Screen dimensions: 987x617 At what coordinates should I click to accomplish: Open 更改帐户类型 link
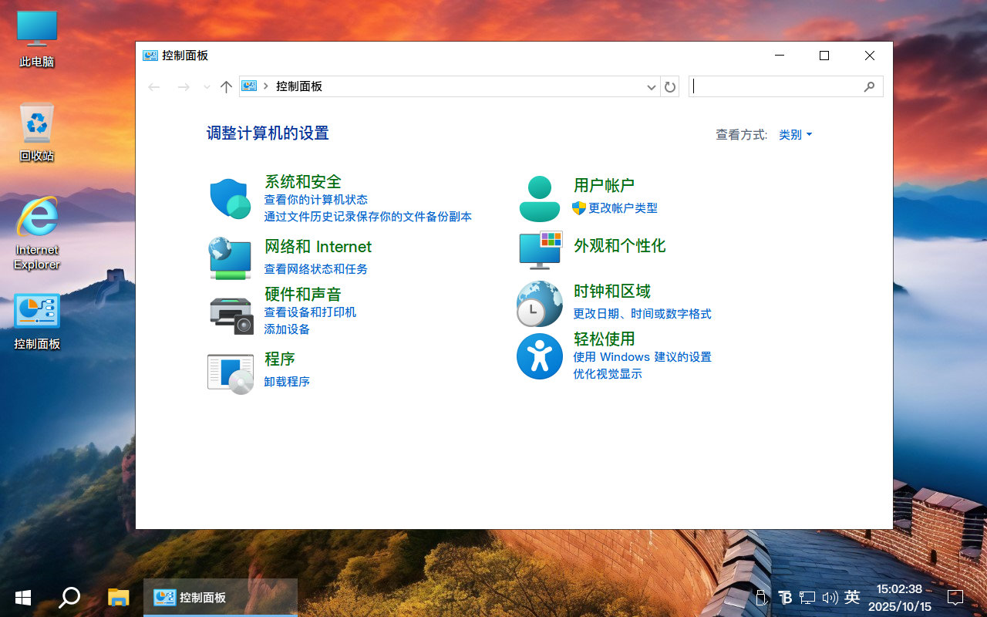tap(622, 208)
